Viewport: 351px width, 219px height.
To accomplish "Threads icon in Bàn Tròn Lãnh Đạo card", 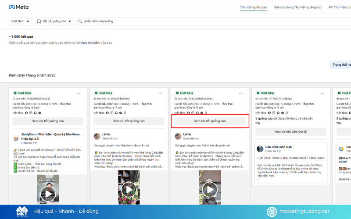I will [x=287, y=113].
